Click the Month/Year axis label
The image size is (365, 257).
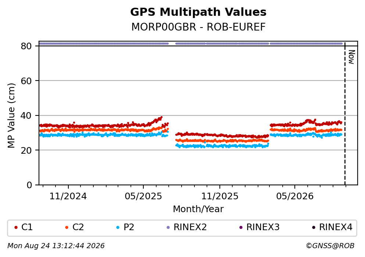click(198, 209)
